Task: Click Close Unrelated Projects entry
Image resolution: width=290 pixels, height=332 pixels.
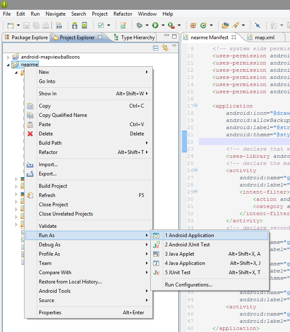Action: point(89,214)
